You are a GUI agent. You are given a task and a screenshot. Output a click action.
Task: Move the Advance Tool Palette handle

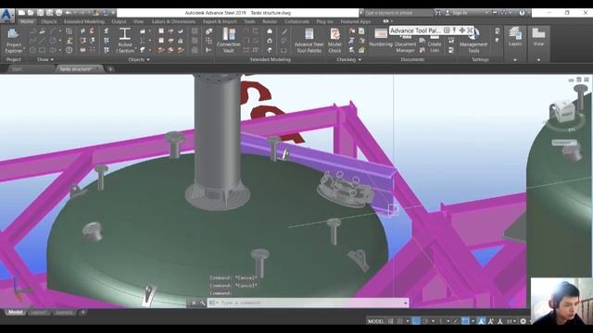[461, 31]
